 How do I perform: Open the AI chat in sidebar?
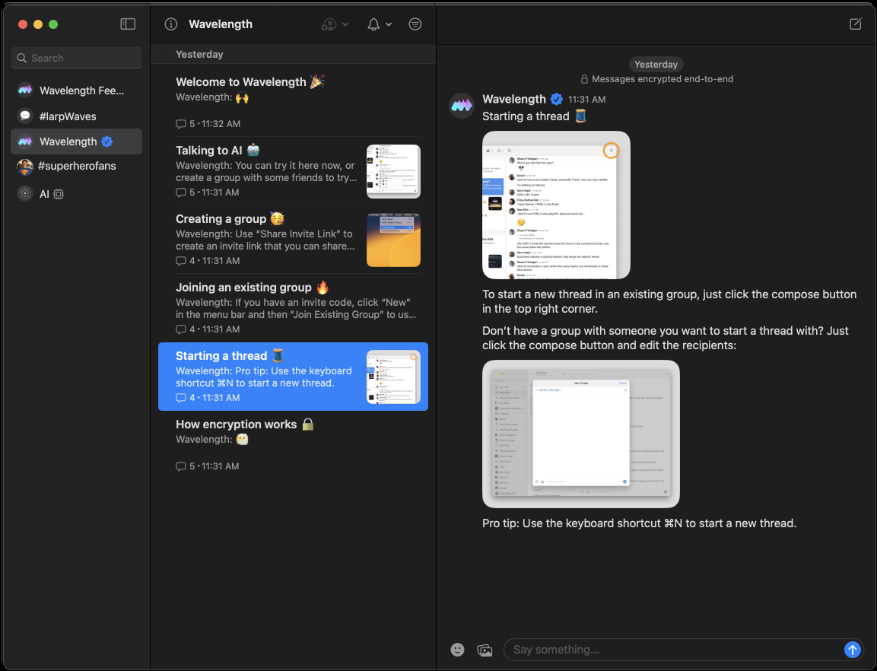click(x=77, y=194)
